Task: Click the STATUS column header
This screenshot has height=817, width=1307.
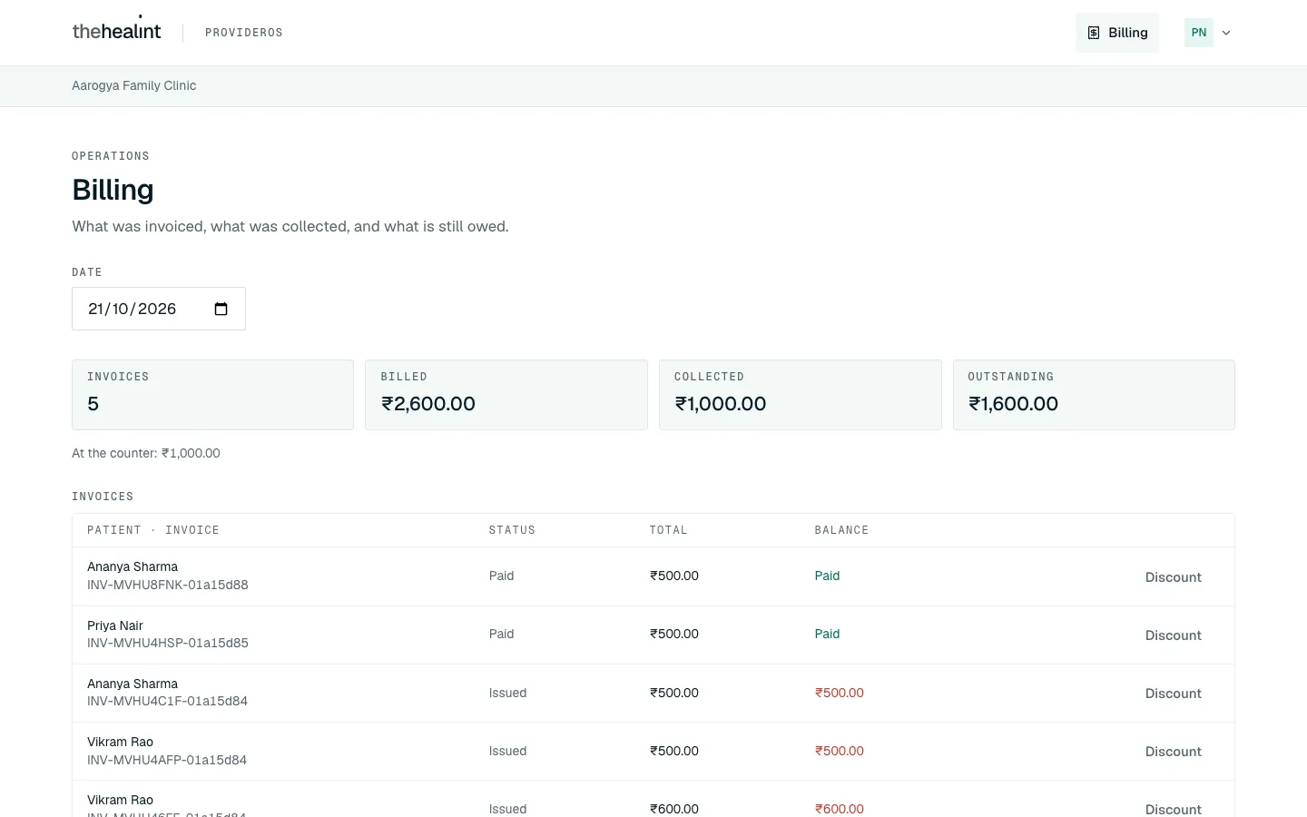Action: click(x=512, y=530)
